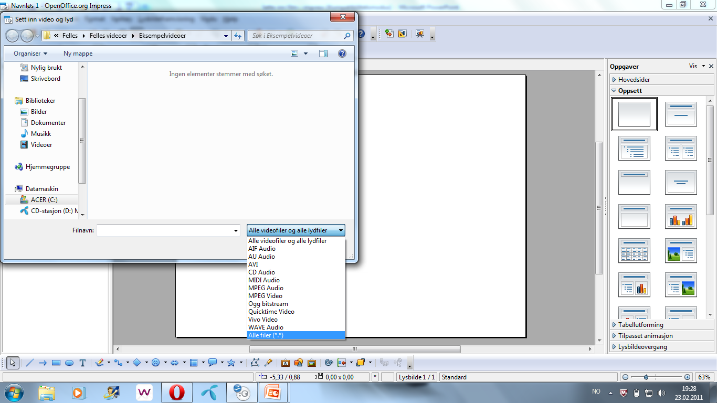
Task: Click the refresh button beside address bar
Action: [x=238, y=36]
